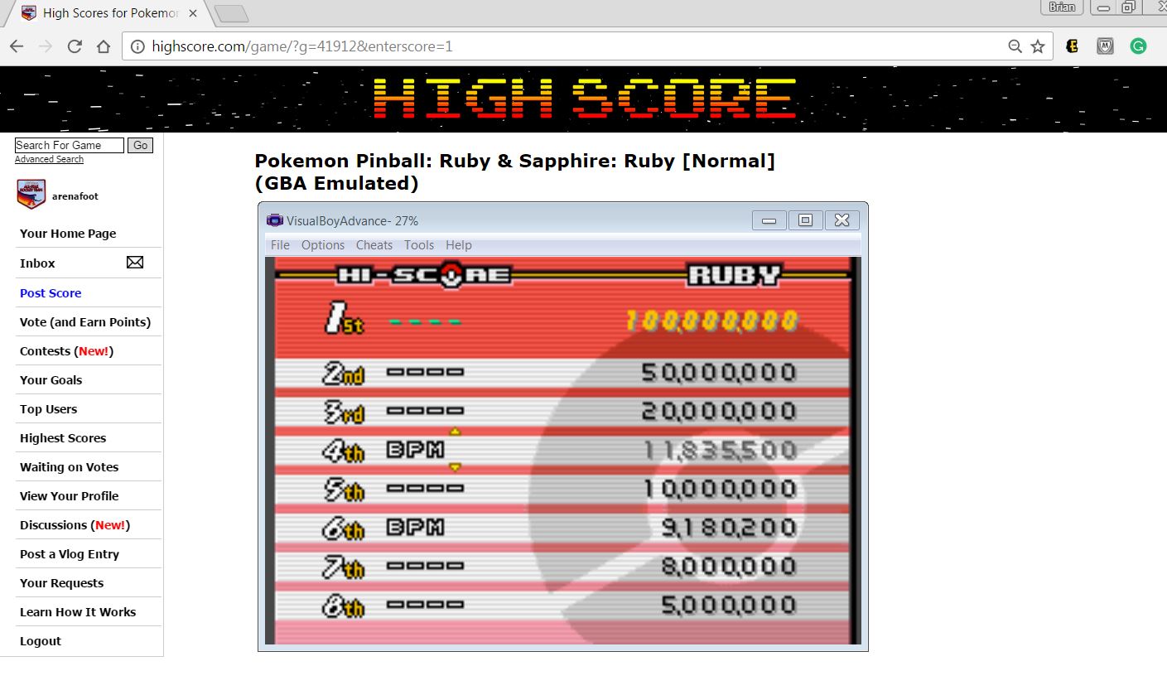Open the Inbox envelope icon
Image resolution: width=1167 pixels, height=695 pixels.
pyautogui.click(x=134, y=263)
